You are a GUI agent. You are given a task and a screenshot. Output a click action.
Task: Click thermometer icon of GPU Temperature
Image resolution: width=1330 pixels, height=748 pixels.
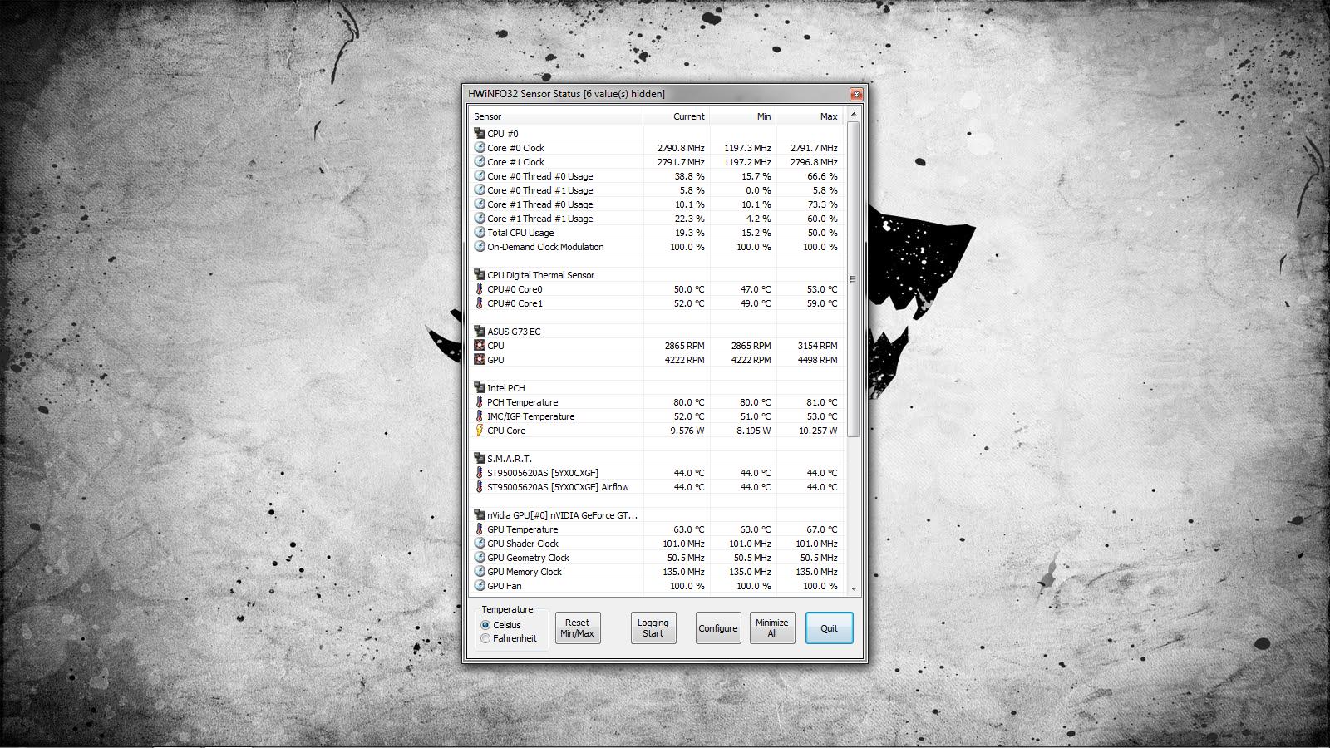tap(480, 529)
